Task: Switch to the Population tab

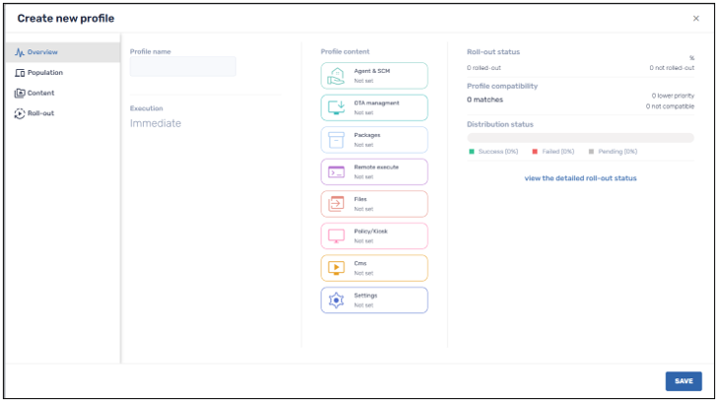Action: point(44,72)
